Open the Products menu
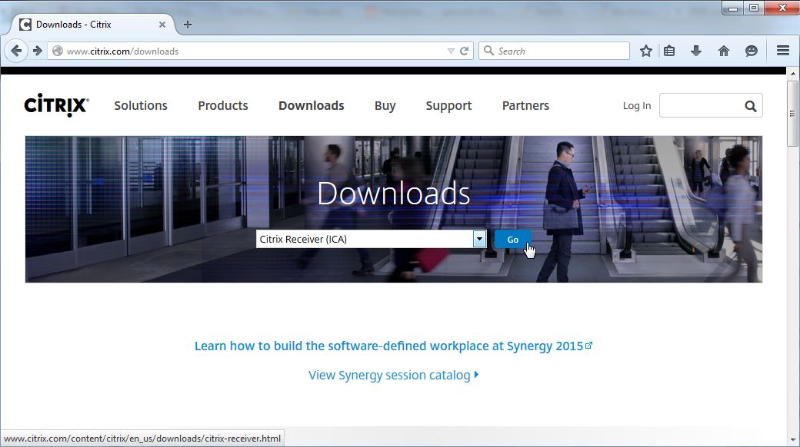 click(x=222, y=106)
